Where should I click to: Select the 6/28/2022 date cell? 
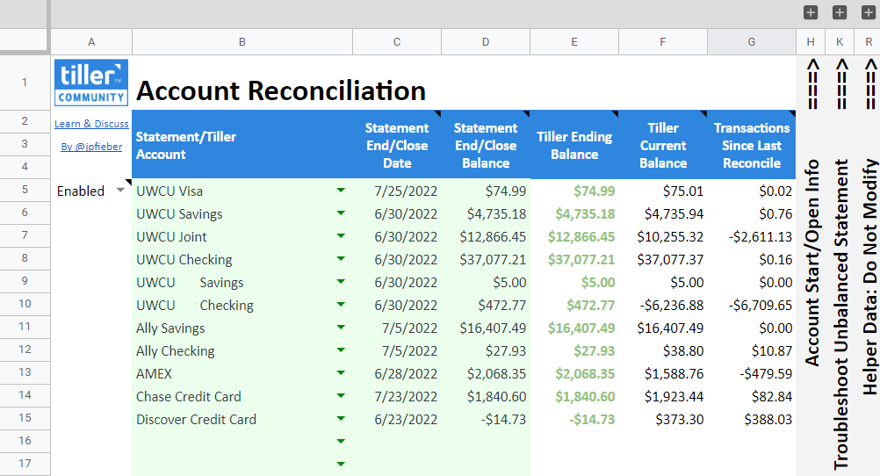(x=397, y=374)
